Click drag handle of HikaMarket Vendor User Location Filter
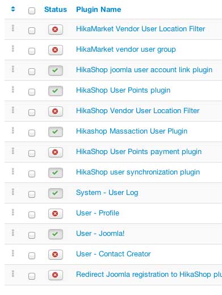Screen dimensions: 222x295 tap(13, 28)
